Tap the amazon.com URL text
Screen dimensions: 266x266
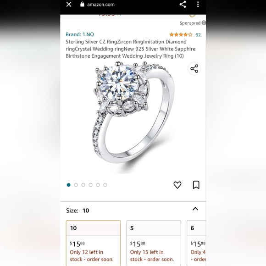(x=101, y=5)
